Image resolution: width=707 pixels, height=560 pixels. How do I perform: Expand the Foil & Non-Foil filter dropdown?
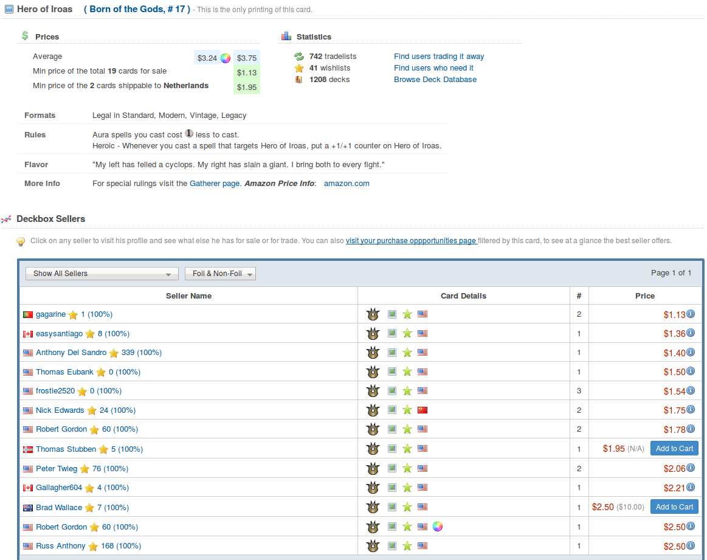click(x=220, y=274)
